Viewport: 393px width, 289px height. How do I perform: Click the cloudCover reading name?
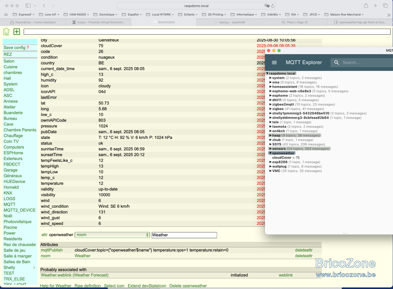[51, 46]
